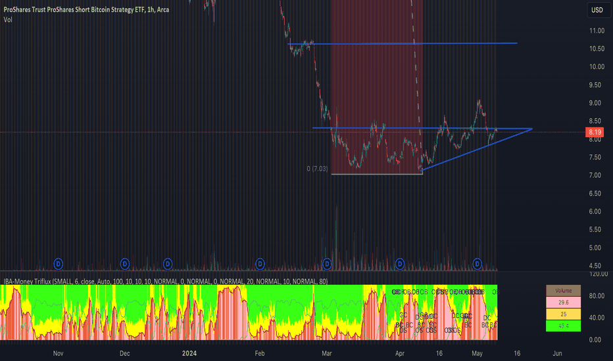613x361 pixels.
Task: Click the Mar label on time axis
Action: coord(327,353)
